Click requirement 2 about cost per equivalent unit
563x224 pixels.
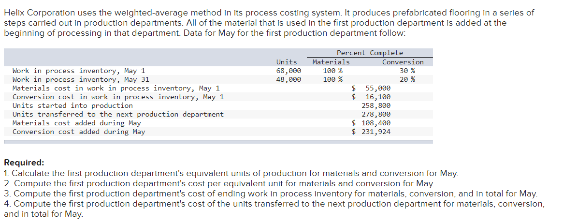(x=219, y=183)
